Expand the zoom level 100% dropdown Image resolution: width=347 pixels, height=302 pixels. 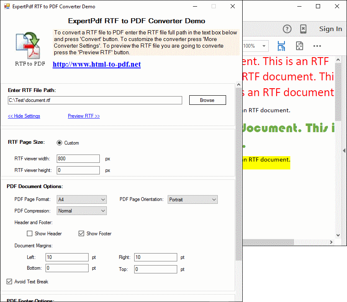[264, 46]
